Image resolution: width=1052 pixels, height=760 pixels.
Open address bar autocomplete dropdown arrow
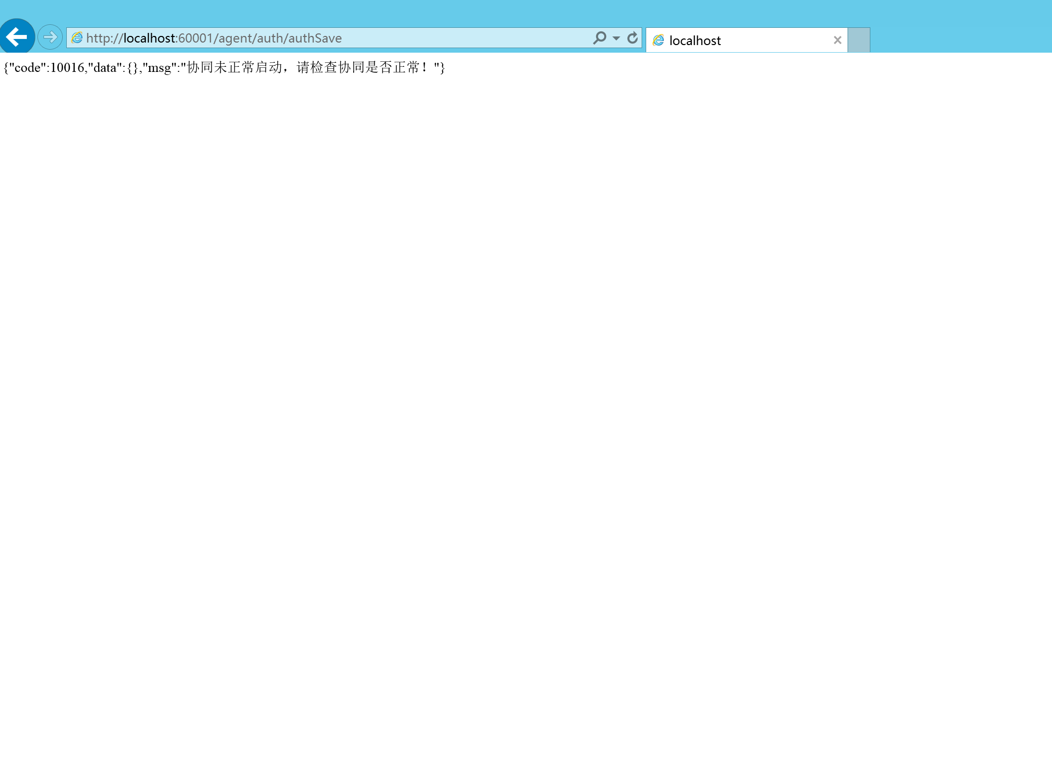coord(616,38)
